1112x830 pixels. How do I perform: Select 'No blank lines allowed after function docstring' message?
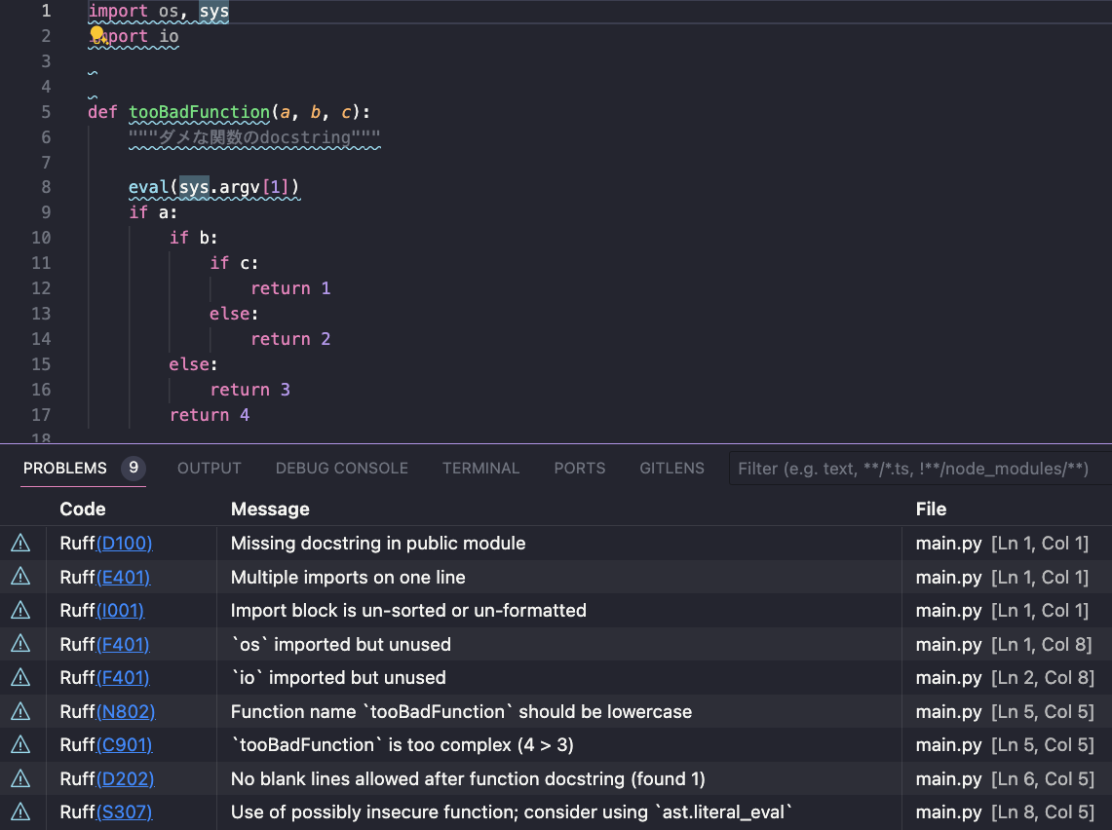point(468,779)
